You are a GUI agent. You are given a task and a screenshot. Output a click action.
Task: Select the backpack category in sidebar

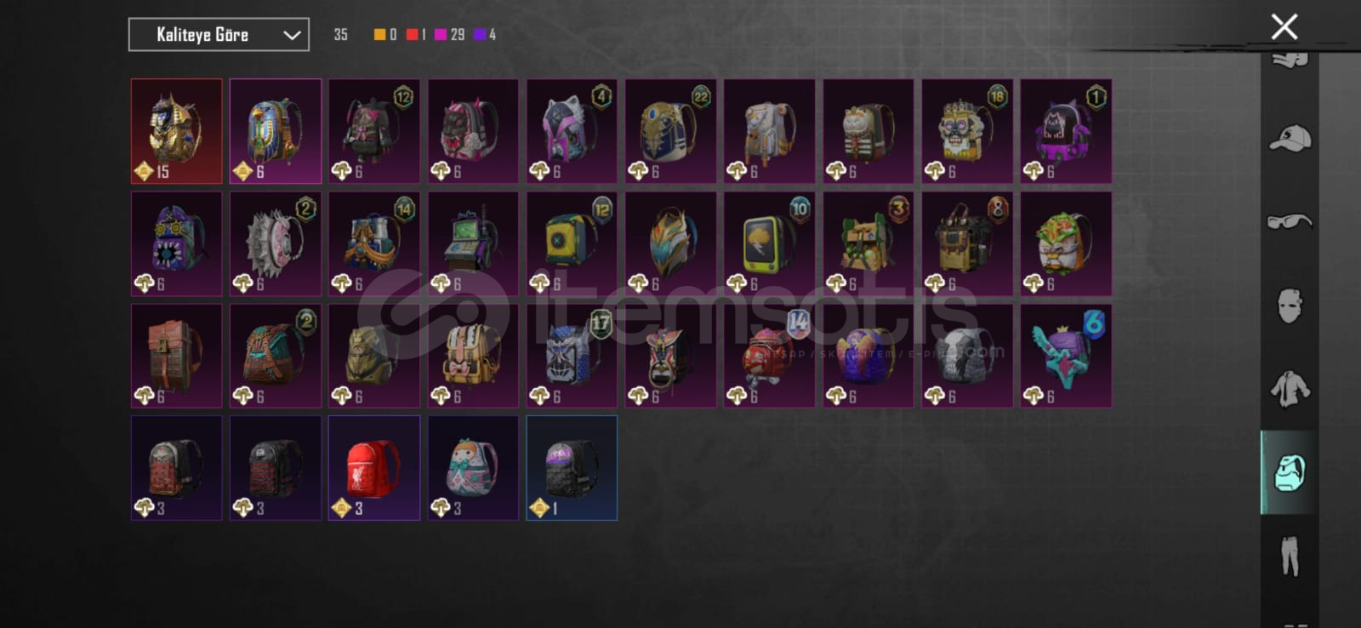[x=1290, y=472]
